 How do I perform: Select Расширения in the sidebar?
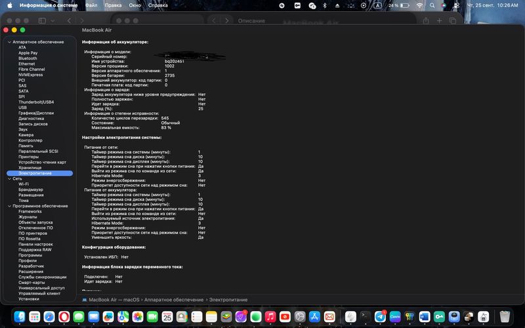pos(31,272)
